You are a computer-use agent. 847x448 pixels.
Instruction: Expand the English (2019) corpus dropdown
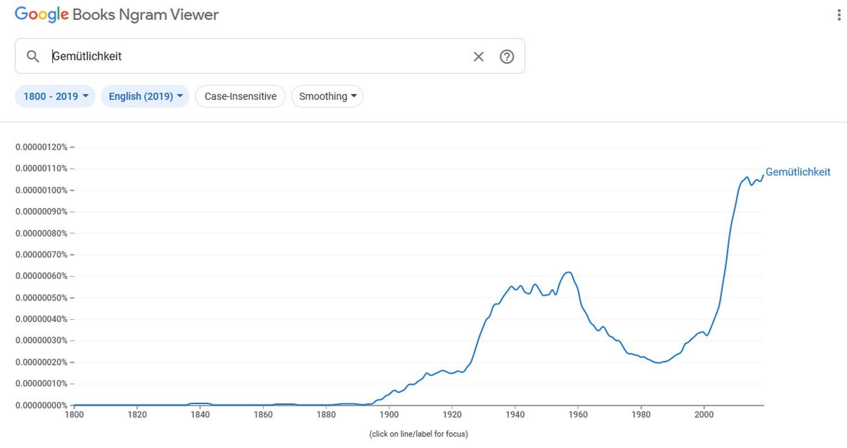tap(145, 97)
